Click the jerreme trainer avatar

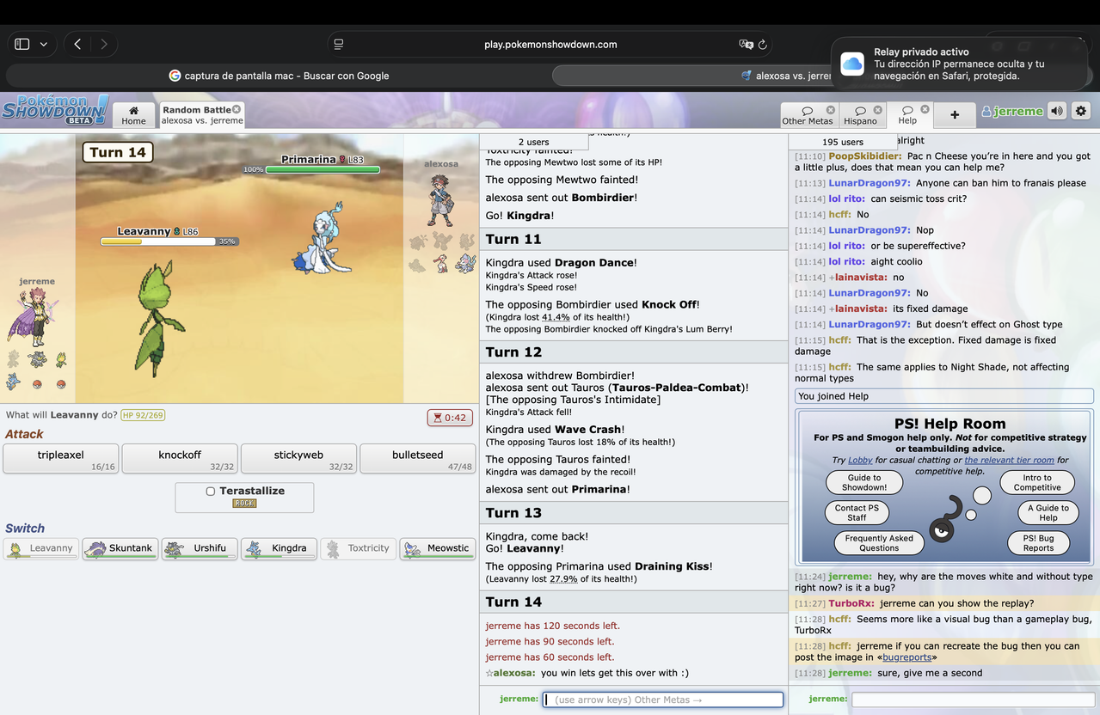(34, 316)
